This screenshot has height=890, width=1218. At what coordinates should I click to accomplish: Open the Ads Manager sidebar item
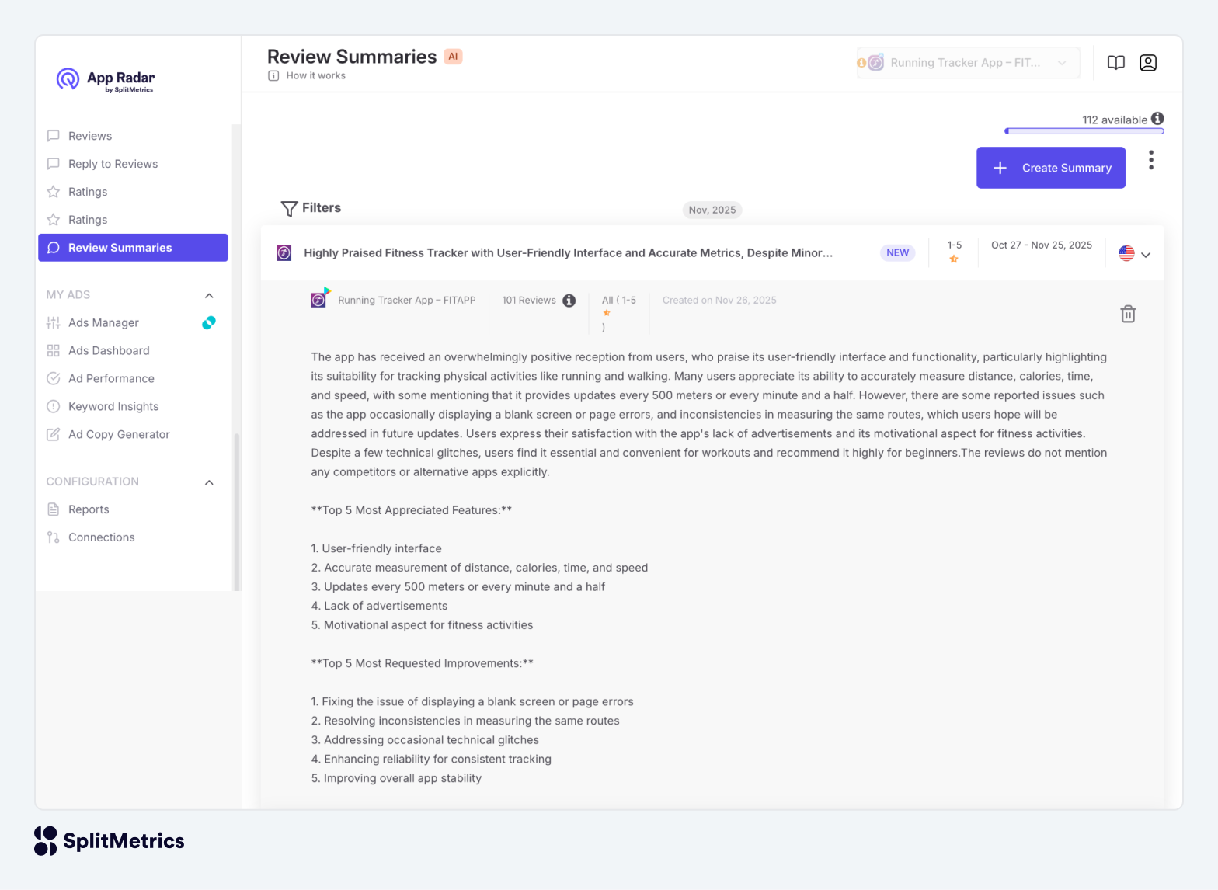coord(103,323)
